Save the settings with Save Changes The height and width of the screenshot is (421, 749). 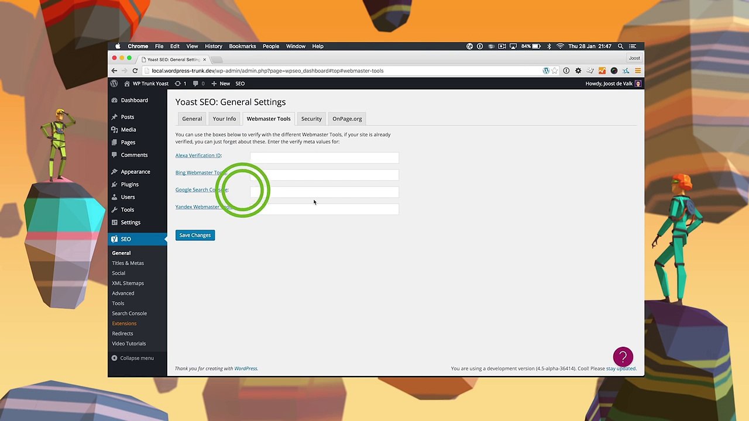[x=195, y=235]
